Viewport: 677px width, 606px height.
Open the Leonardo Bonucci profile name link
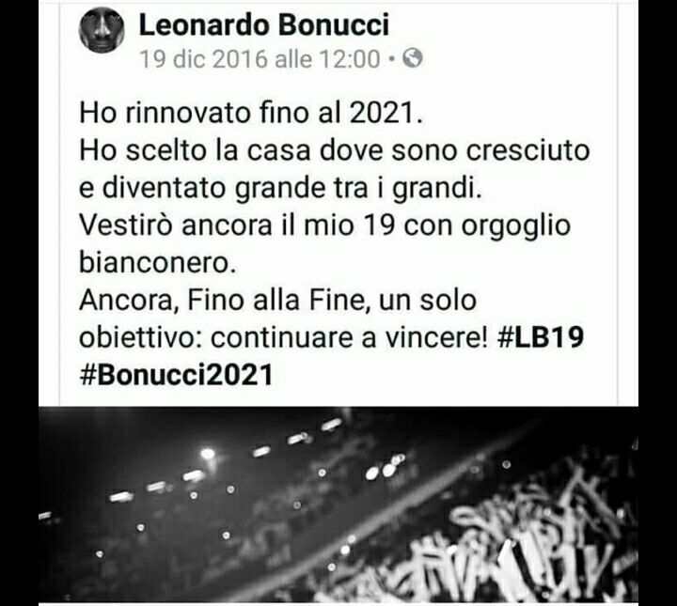pos(264,24)
